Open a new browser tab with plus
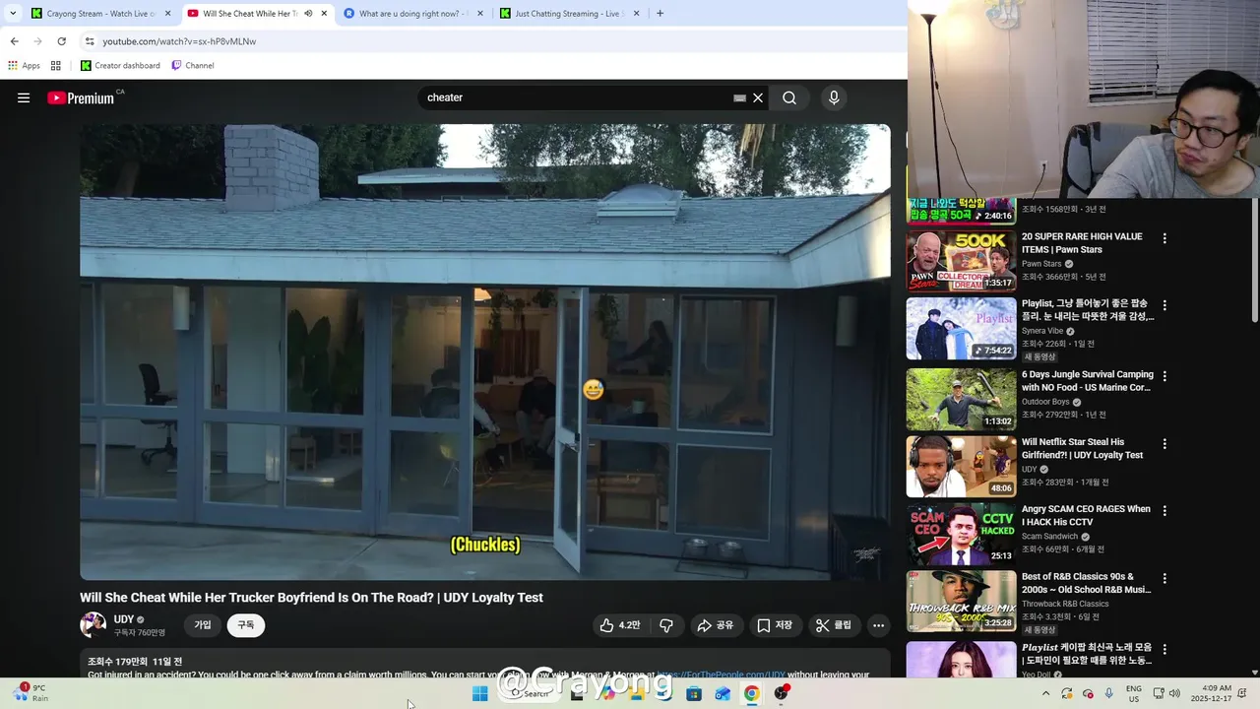Screen dimensions: 1260x709 coord(660,14)
